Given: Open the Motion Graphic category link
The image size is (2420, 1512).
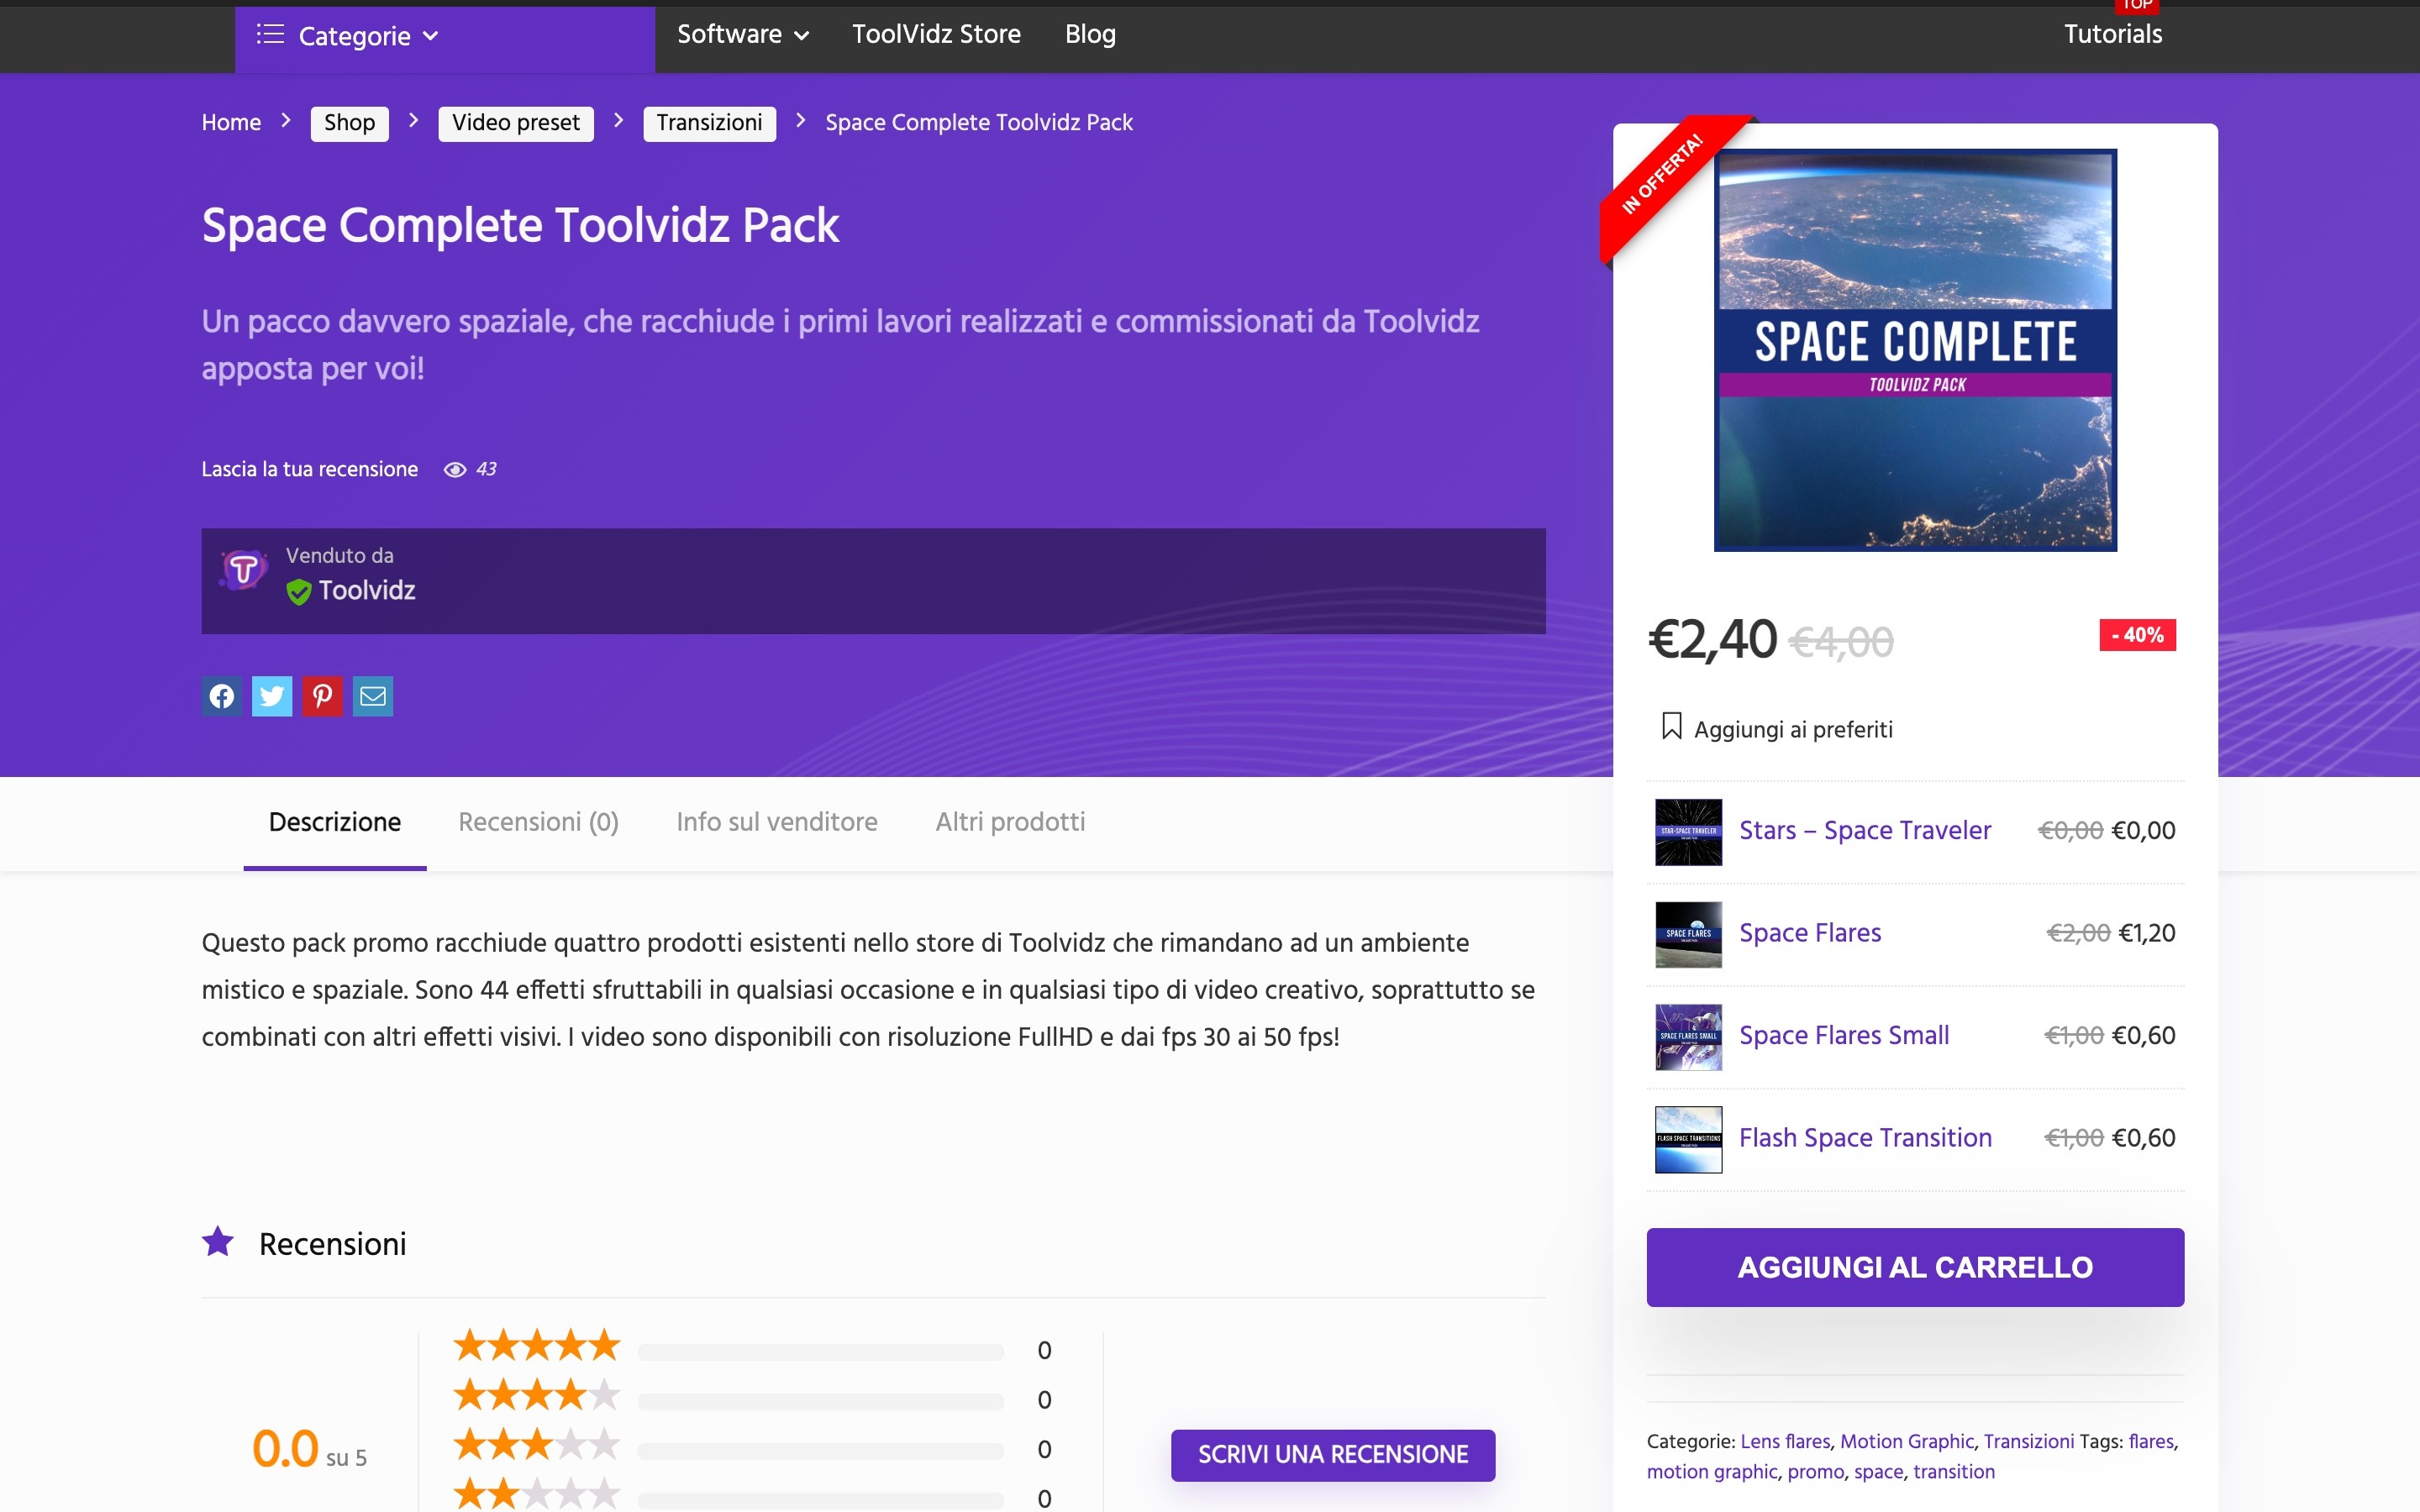Looking at the screenshot, I should 1907,1441.
